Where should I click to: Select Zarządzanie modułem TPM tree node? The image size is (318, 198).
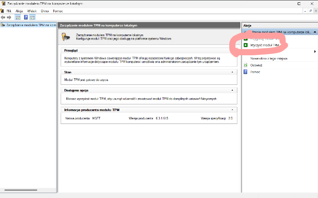[28, 25]
